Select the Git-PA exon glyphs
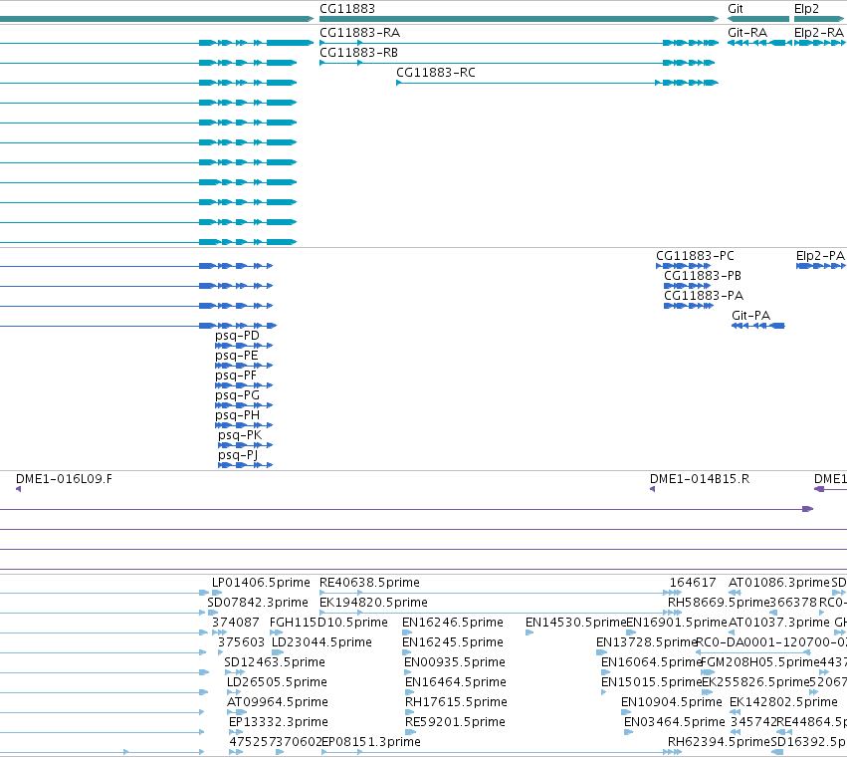Image resolution: width=847 pixels, height=757 pixels. (x=757, y=326)
